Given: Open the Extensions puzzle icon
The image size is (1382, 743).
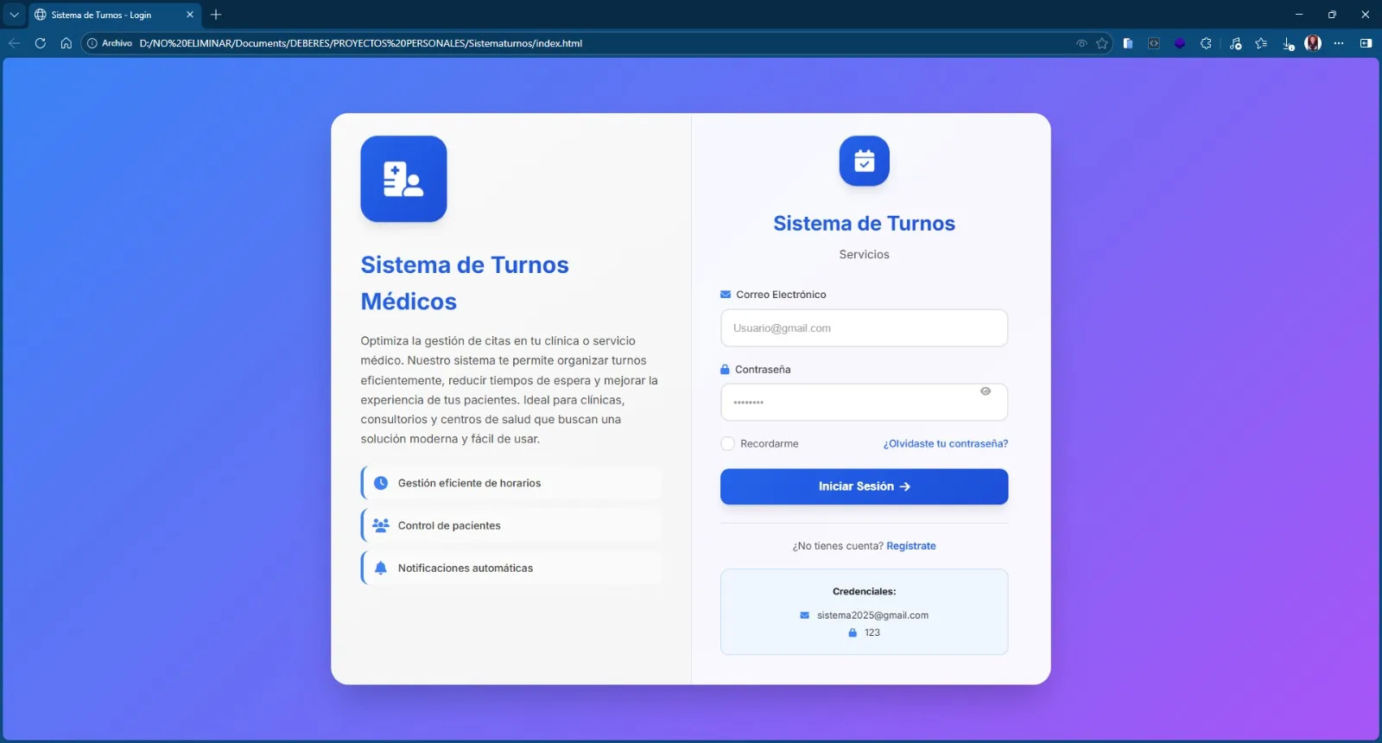Looking at the screenshot, I should (1206, 43).
